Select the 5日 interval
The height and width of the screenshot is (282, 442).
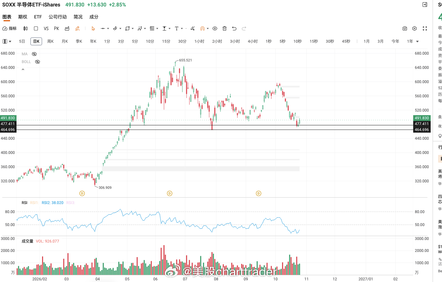click(x=22, y=41)
